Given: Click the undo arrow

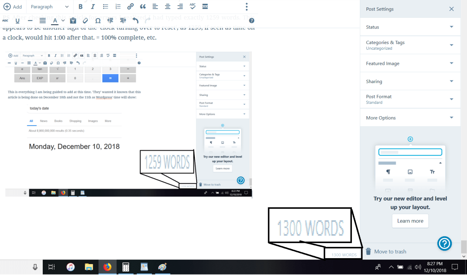Looking at the screenshot, I should (x=135, y=21).
